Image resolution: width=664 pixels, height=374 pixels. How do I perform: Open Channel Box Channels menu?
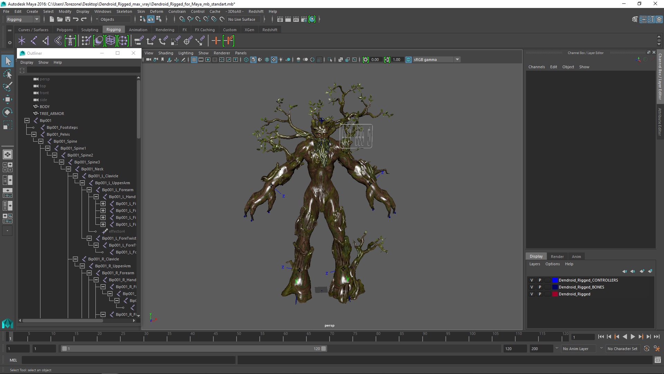coord(536,67)
